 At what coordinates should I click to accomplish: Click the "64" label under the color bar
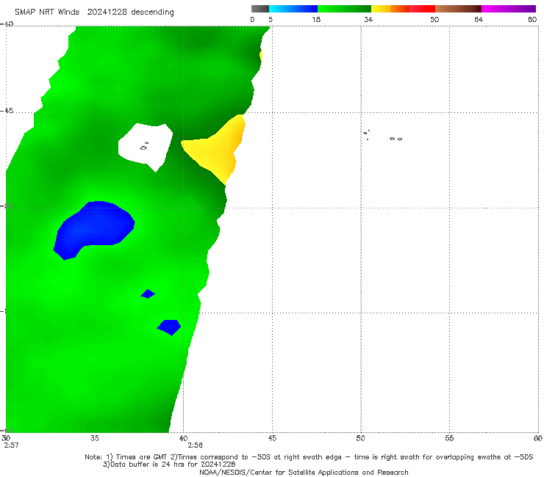479,19
